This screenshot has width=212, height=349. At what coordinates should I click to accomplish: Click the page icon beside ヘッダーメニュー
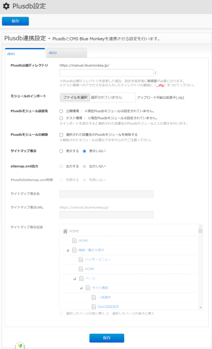81,260
